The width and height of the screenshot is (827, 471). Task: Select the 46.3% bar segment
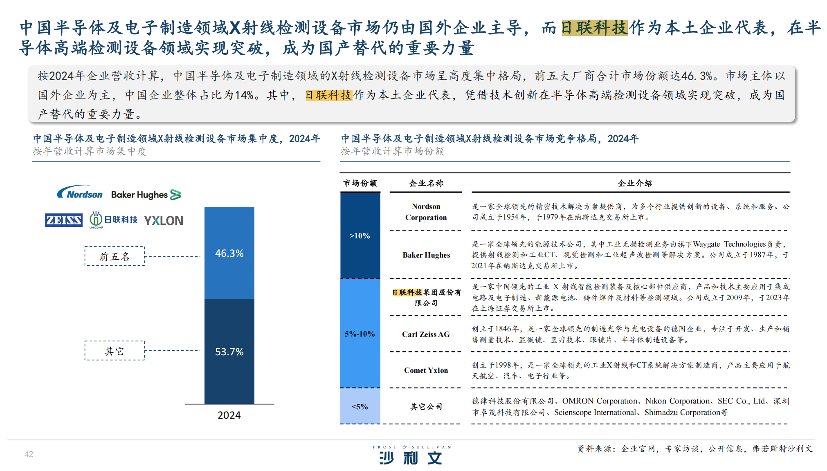coord(229,253)
